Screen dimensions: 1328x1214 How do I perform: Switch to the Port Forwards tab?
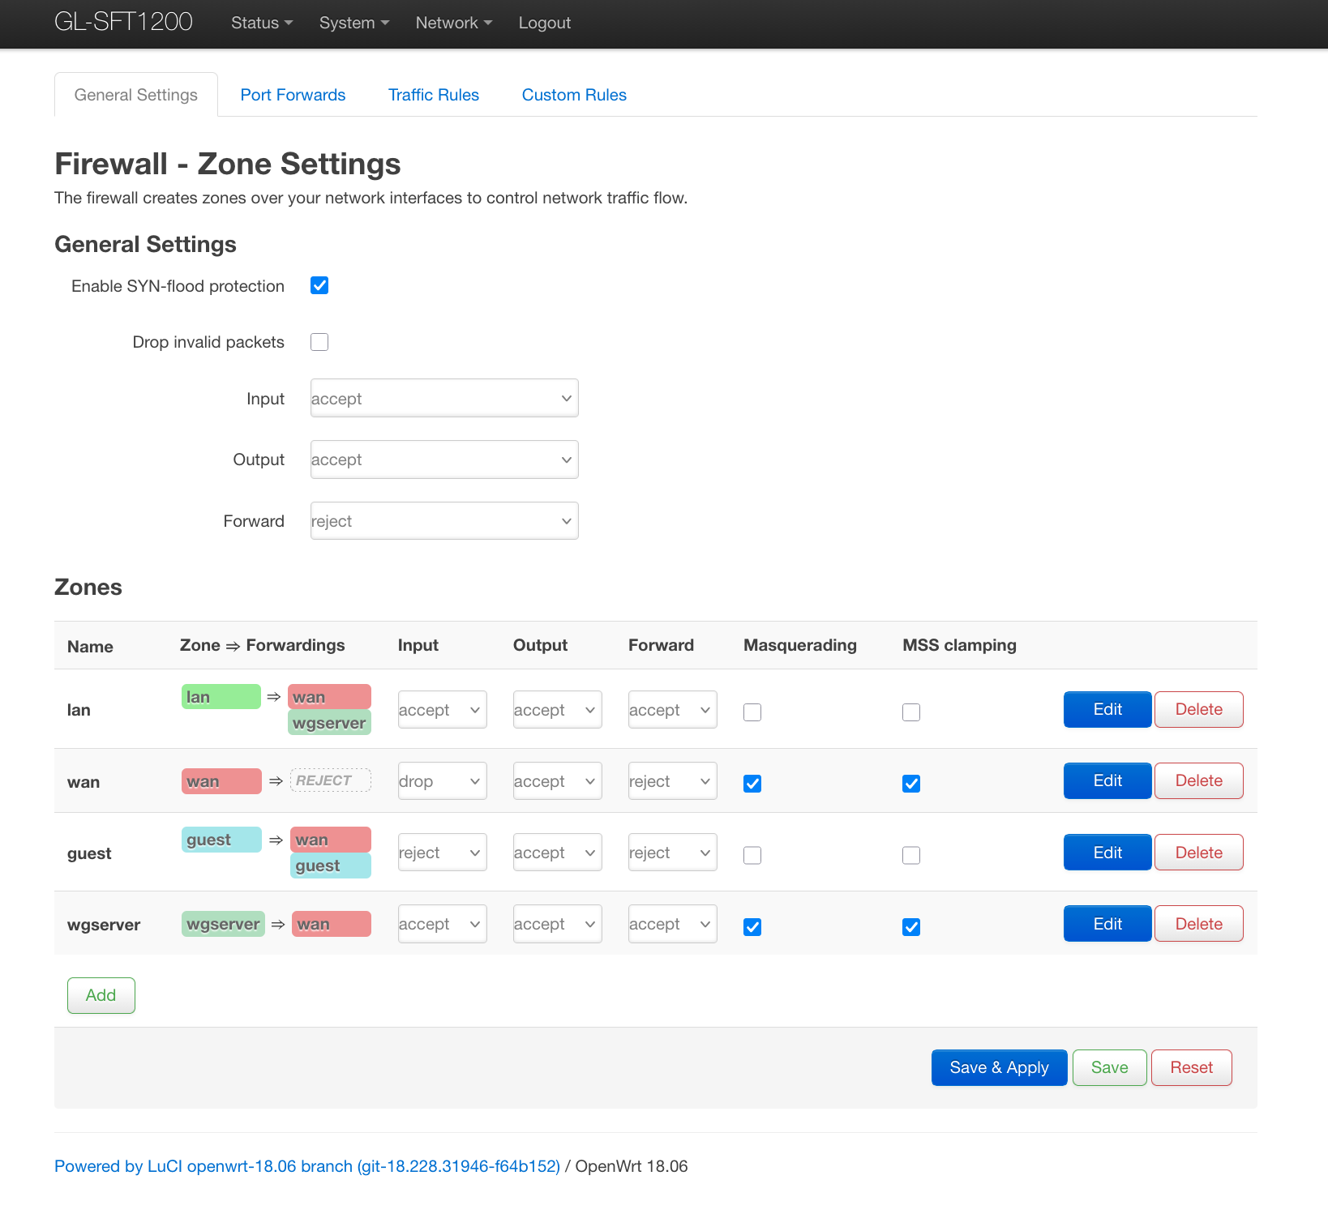[293, 95]
